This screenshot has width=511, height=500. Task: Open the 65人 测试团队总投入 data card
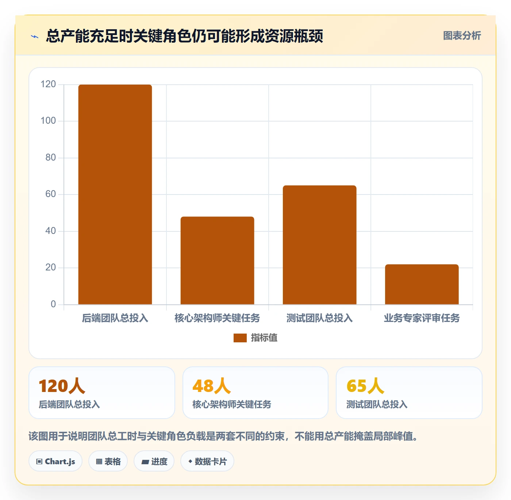click(409, 393)
